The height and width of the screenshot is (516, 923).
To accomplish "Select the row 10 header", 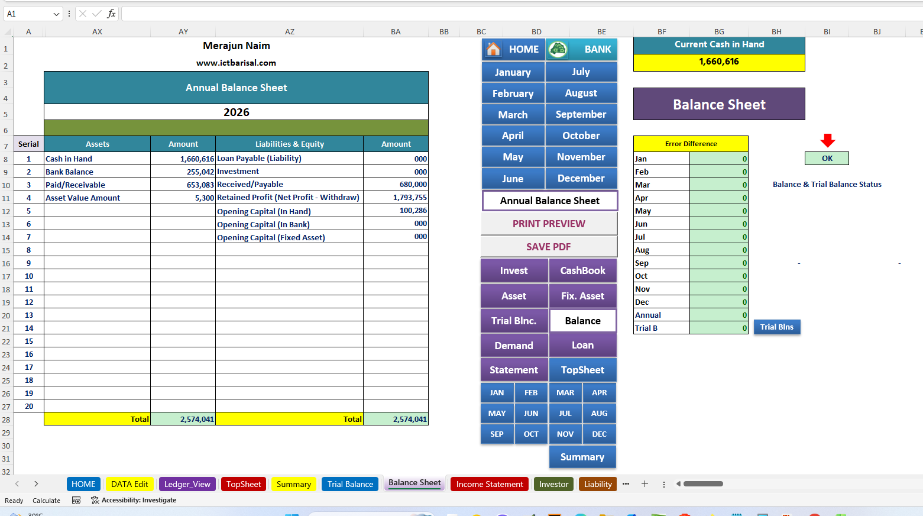I will pyautogui.click(x=6, y=185).
